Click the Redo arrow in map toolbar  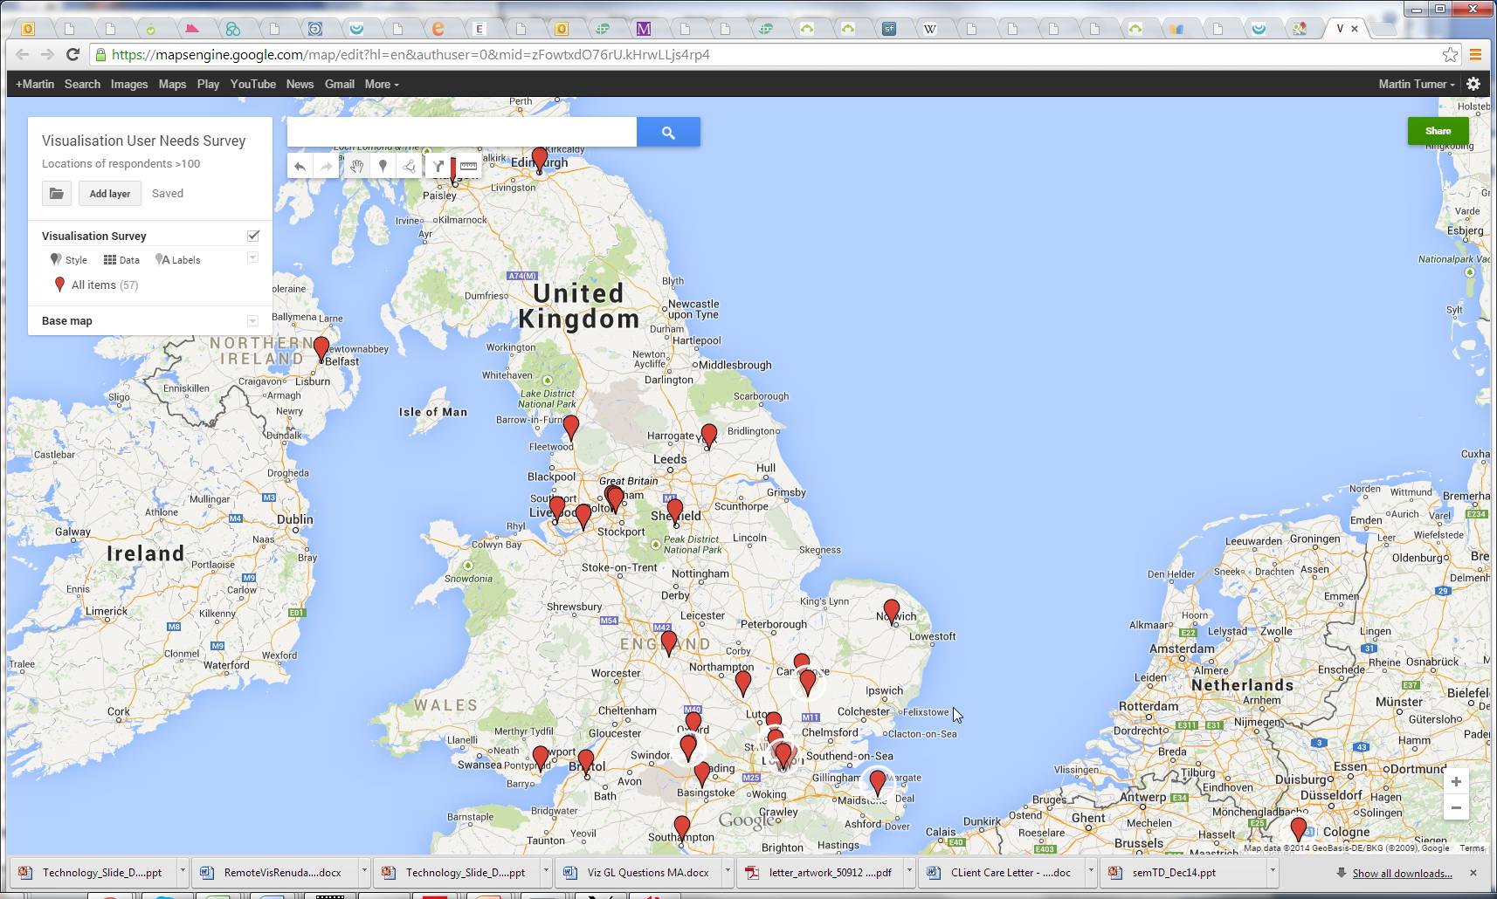pyautogui.click(x=327, y=166)
